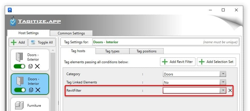The width and height of the screenshot is (250, 111).
Task: Click the host list scroll up arrow
Action: [x=53, y=50]
